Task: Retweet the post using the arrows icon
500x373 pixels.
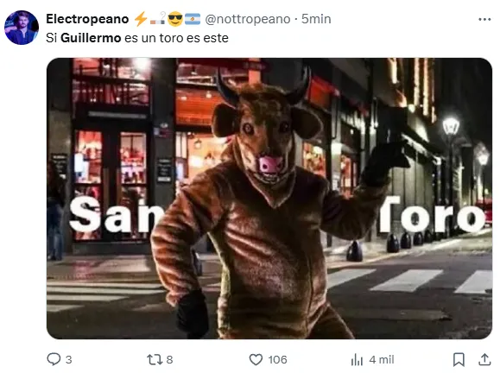Action: pyautogui.click(x=154, y=359)
